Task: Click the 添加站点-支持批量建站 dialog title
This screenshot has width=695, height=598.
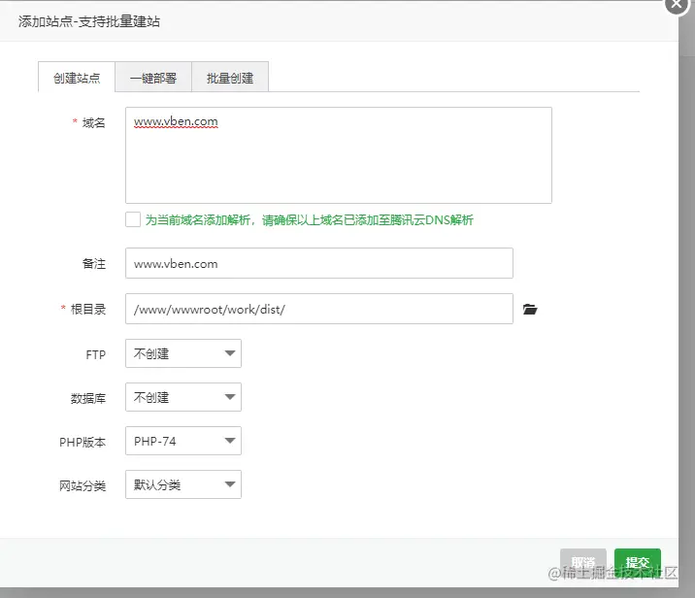Action: click(89, 21)
